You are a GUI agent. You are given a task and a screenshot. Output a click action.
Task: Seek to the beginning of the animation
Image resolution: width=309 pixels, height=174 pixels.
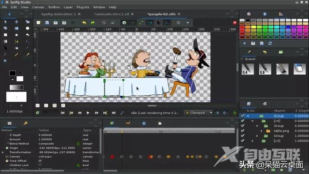tap(63, 113)
